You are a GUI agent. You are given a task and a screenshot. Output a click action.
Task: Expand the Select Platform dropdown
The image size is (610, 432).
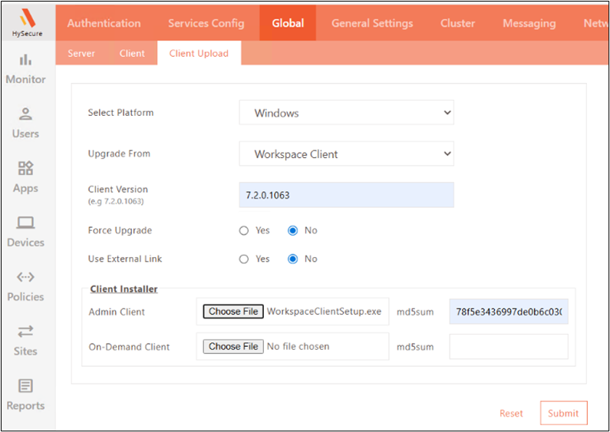tap(346, 113)
